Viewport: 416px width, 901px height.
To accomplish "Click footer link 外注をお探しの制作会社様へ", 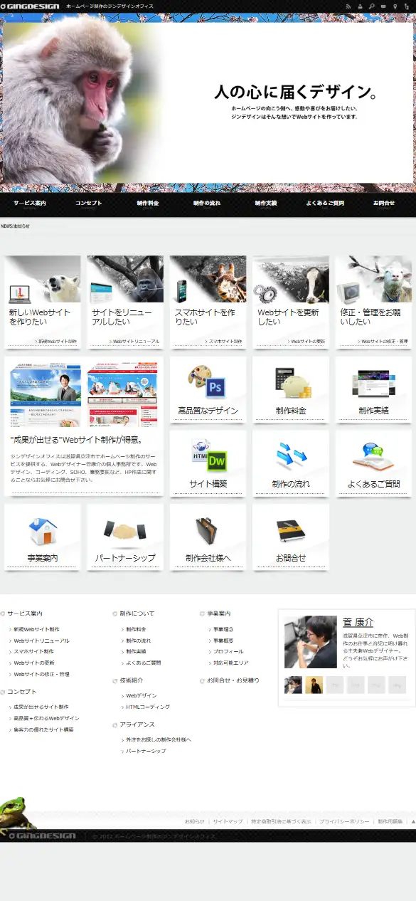I will coord(158,739).
